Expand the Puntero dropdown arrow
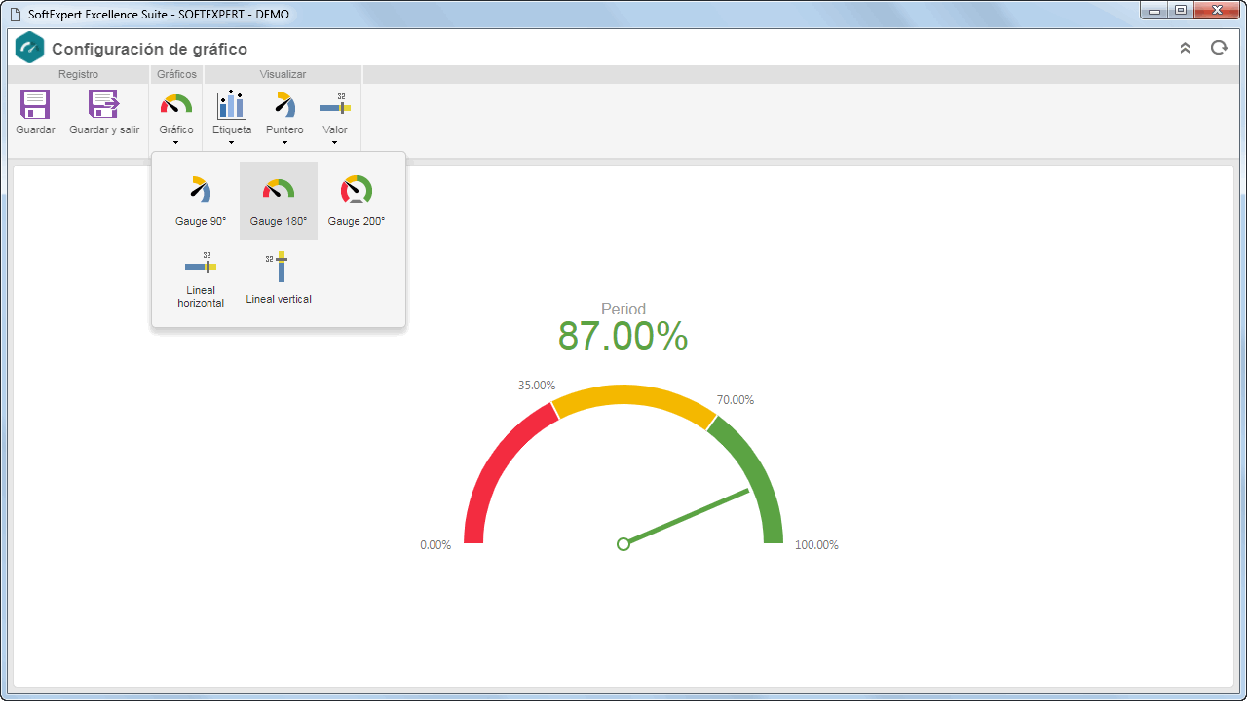This screenshot has height=701, width=1247. click(284, 143)
